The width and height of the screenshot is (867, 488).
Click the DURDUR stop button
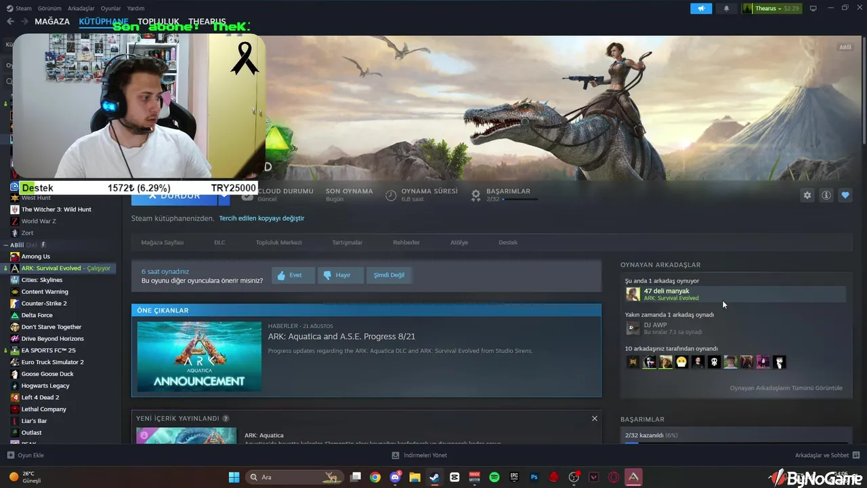[x=173, y=196]
